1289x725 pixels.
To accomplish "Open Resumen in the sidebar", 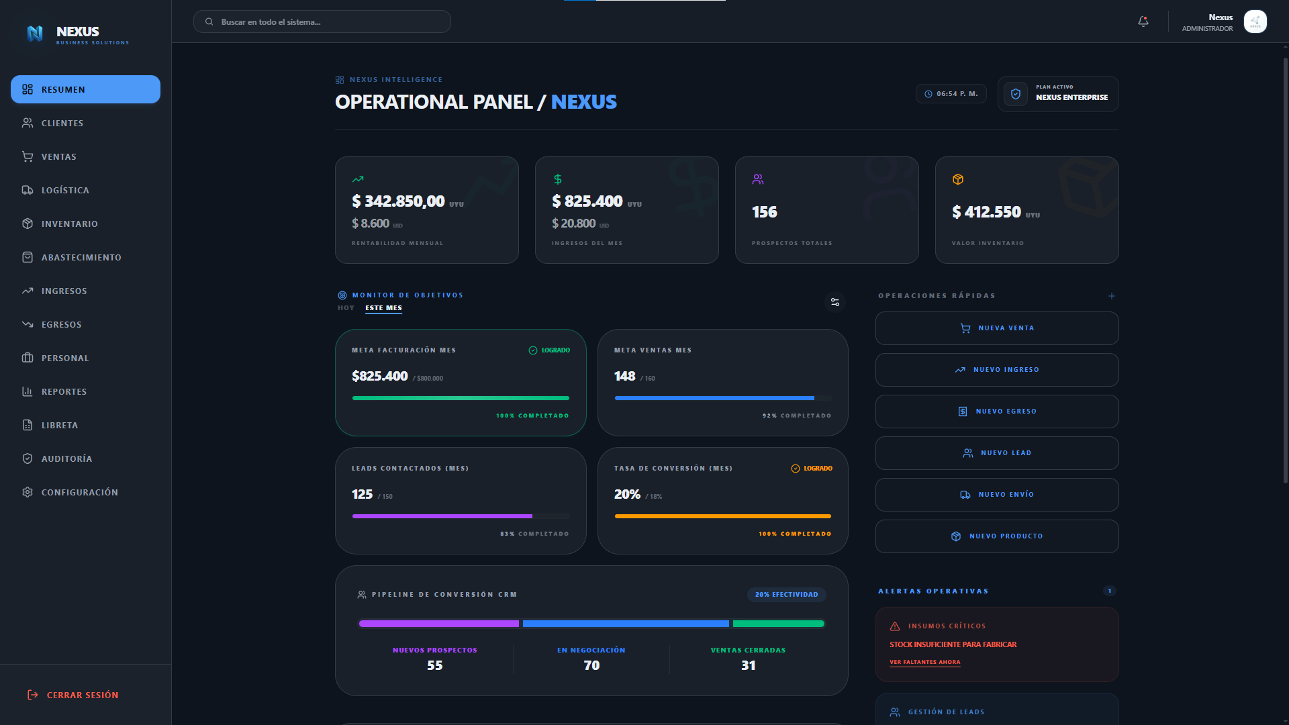I will [85, 89].
